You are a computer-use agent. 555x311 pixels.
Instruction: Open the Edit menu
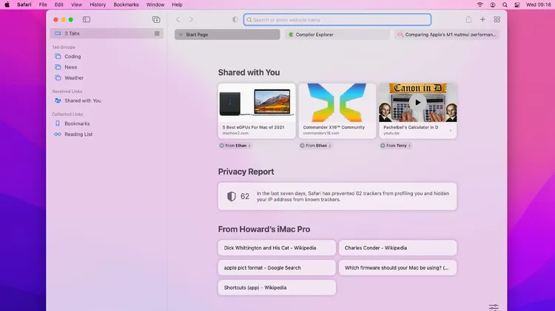coord(58,4)
